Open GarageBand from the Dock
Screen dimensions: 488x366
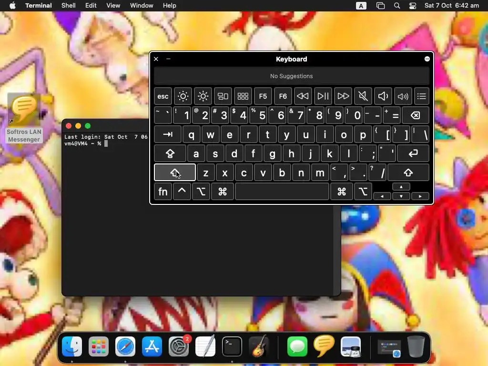click(259, 346)
